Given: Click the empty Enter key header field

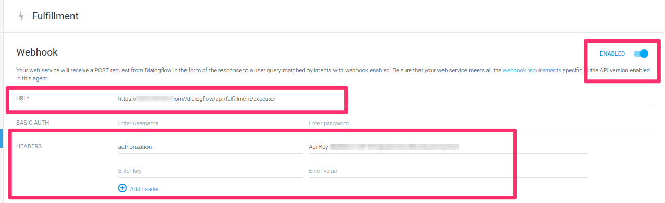Looking at the screenshot, I should (x=210, y=171).
